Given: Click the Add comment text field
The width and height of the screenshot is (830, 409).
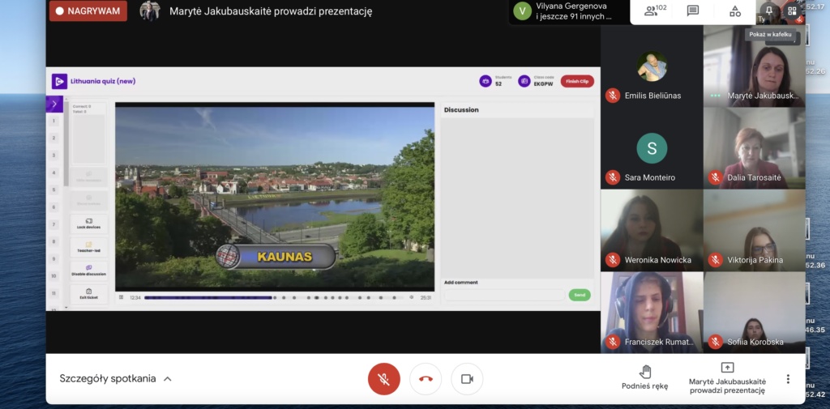Looking at the screenshot, I should coord(503,296).
